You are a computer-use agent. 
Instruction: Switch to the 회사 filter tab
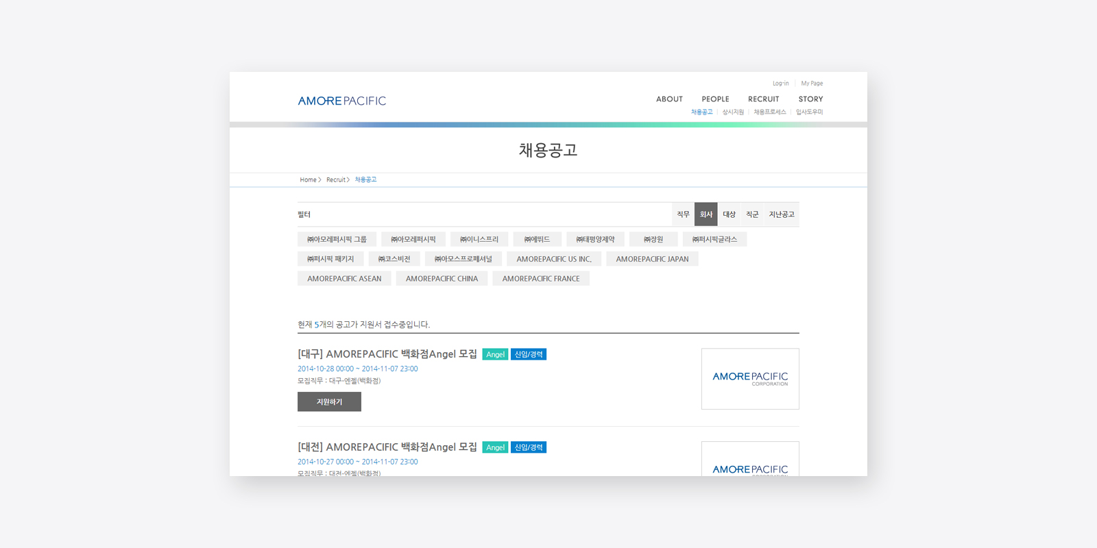[x=706, y=214]
